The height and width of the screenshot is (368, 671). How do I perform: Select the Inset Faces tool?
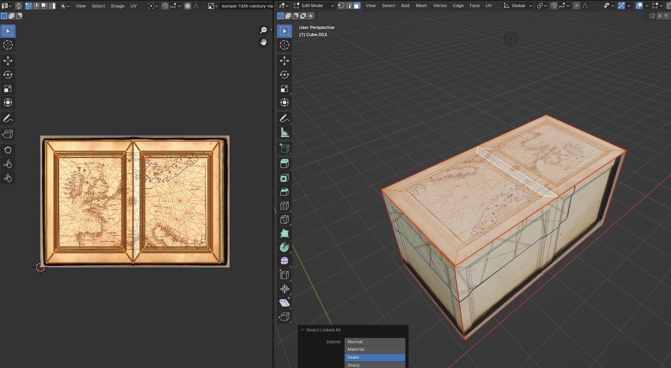[x=285, y=178]
